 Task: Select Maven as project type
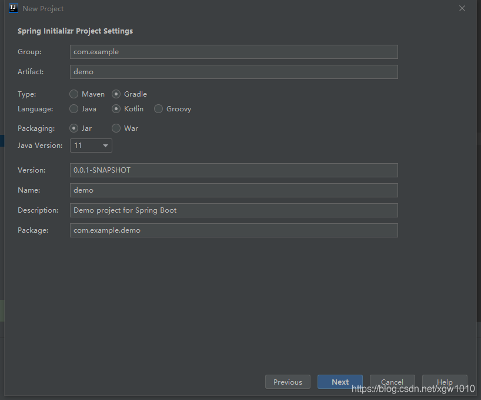[74, 94]
